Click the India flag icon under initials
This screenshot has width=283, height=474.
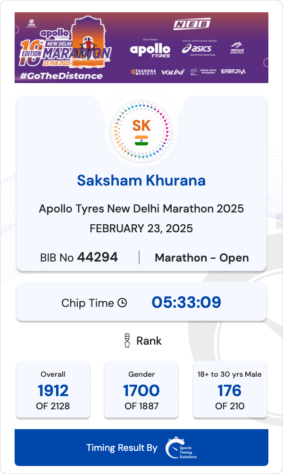[x=141, y=140]
